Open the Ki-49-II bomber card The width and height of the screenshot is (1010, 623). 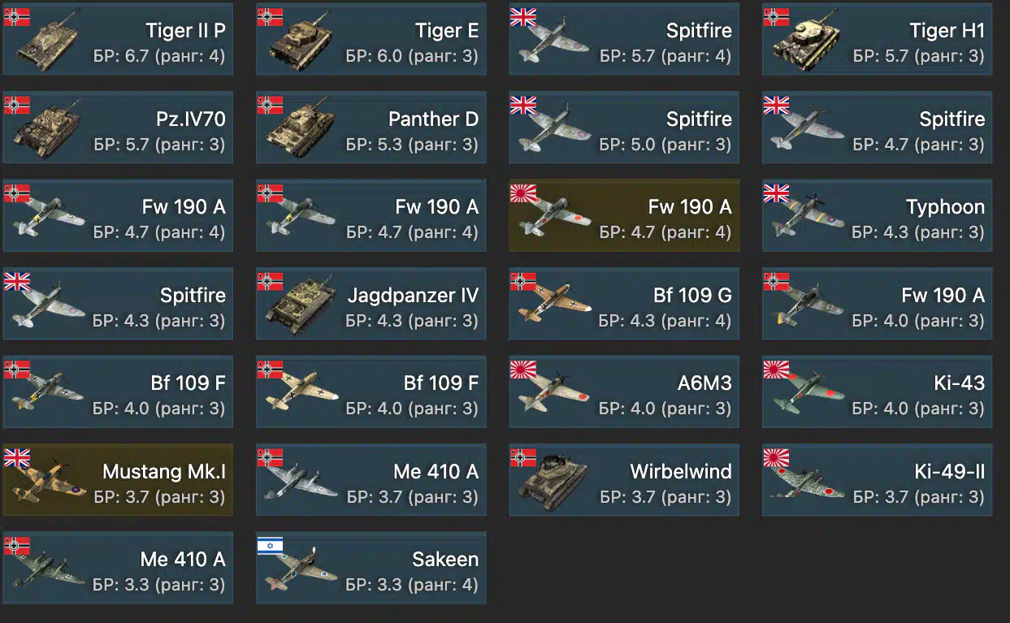(x=877, y=480)
